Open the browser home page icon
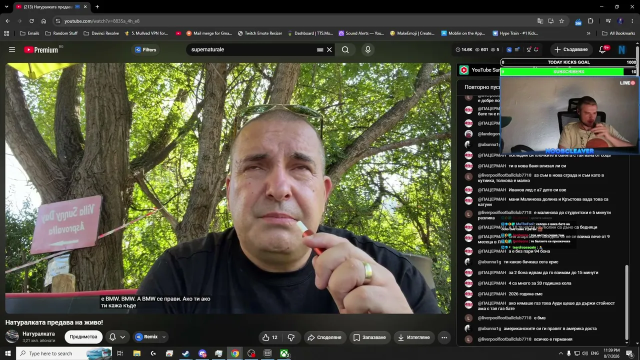The height and width of the screenshot is (360, 640). coord(43,21)
